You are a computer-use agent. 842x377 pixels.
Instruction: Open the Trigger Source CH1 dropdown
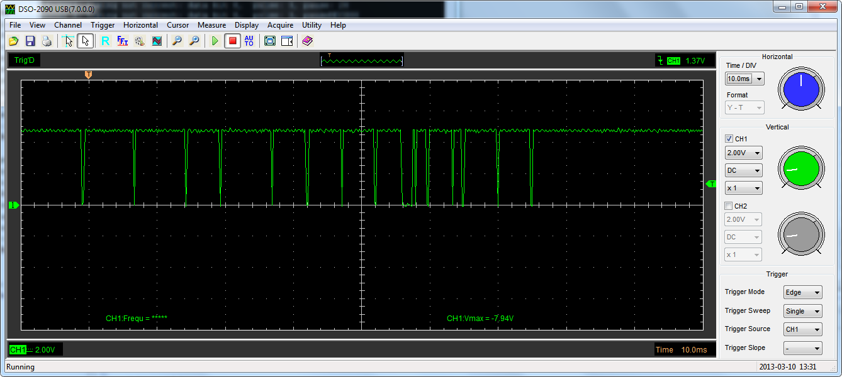pyautogui.click(x=803, y=329)
